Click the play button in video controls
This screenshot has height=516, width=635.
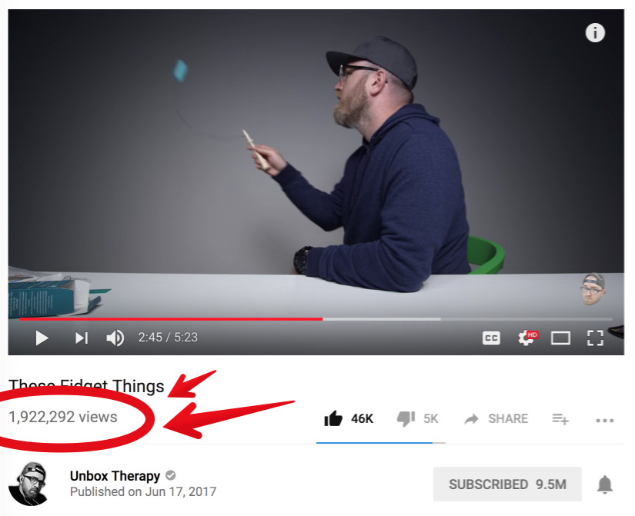pos(42,338)
